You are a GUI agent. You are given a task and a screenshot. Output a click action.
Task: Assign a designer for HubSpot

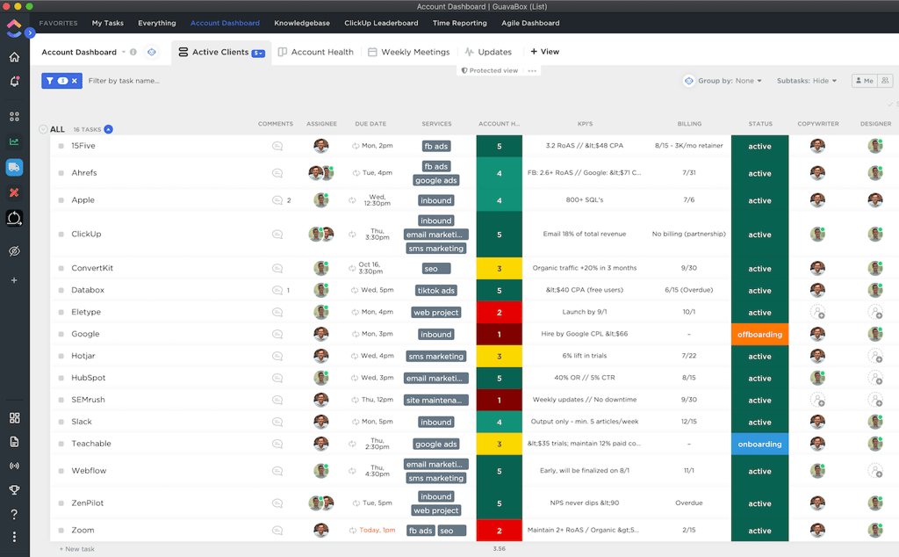coord(875,378)
